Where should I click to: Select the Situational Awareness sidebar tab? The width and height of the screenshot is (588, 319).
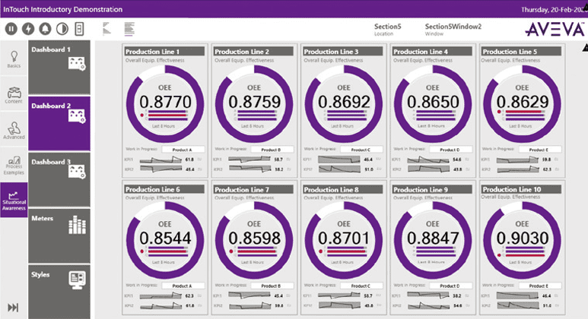pyautogui.click(x=14, y=203)
